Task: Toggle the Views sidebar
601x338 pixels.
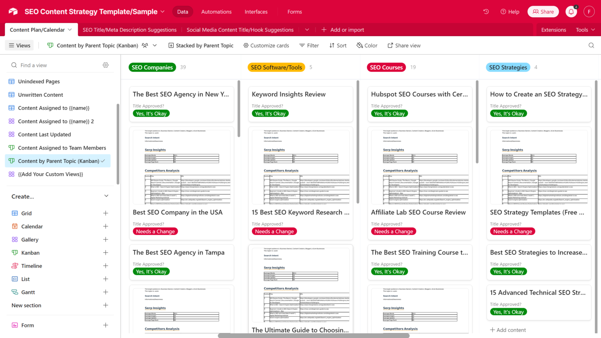Action: click(20, 46)
